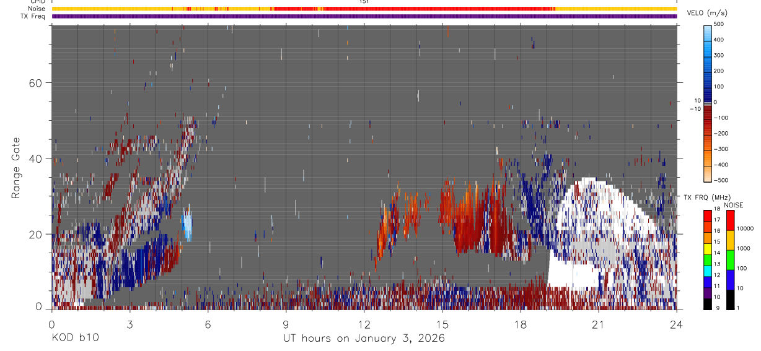Click the −200 tick on the velocity scale

[x=721, y=134]
